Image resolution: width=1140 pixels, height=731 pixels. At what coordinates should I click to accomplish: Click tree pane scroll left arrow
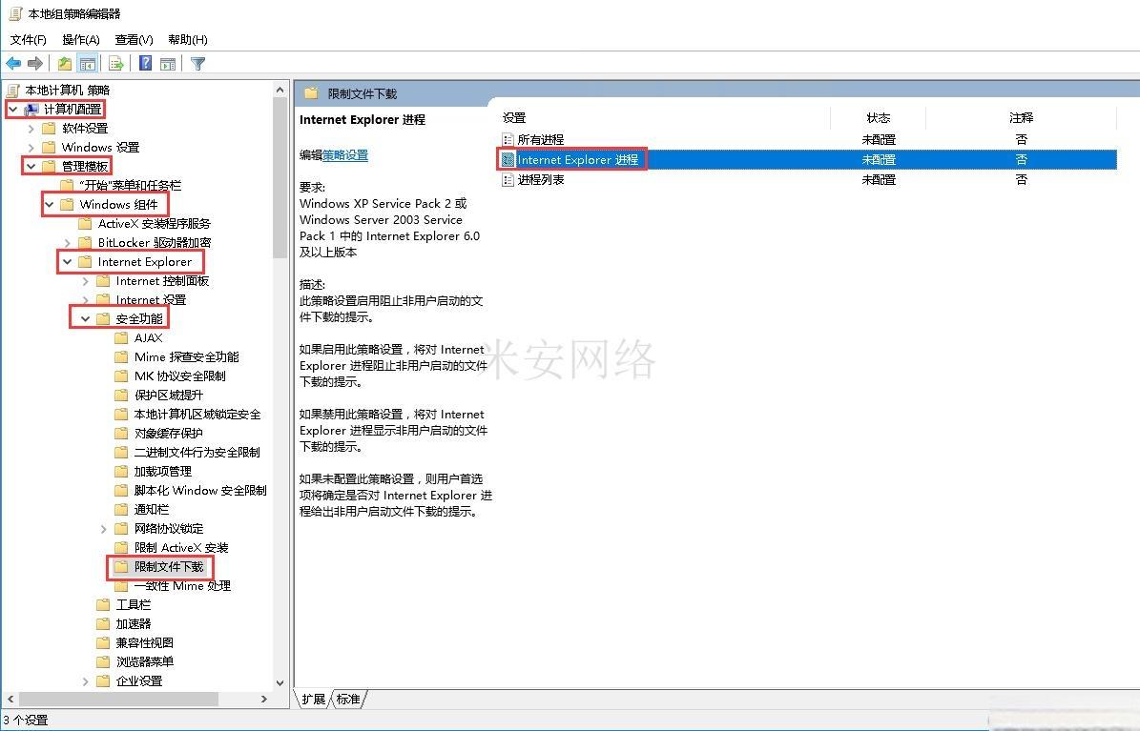pyautogui.click(x=10, y=699)
